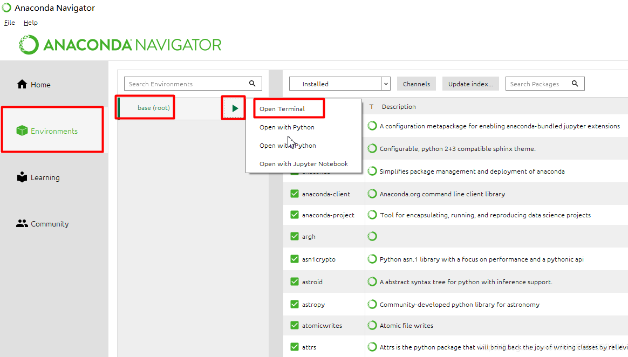Open the File menu

click(9, 23)
